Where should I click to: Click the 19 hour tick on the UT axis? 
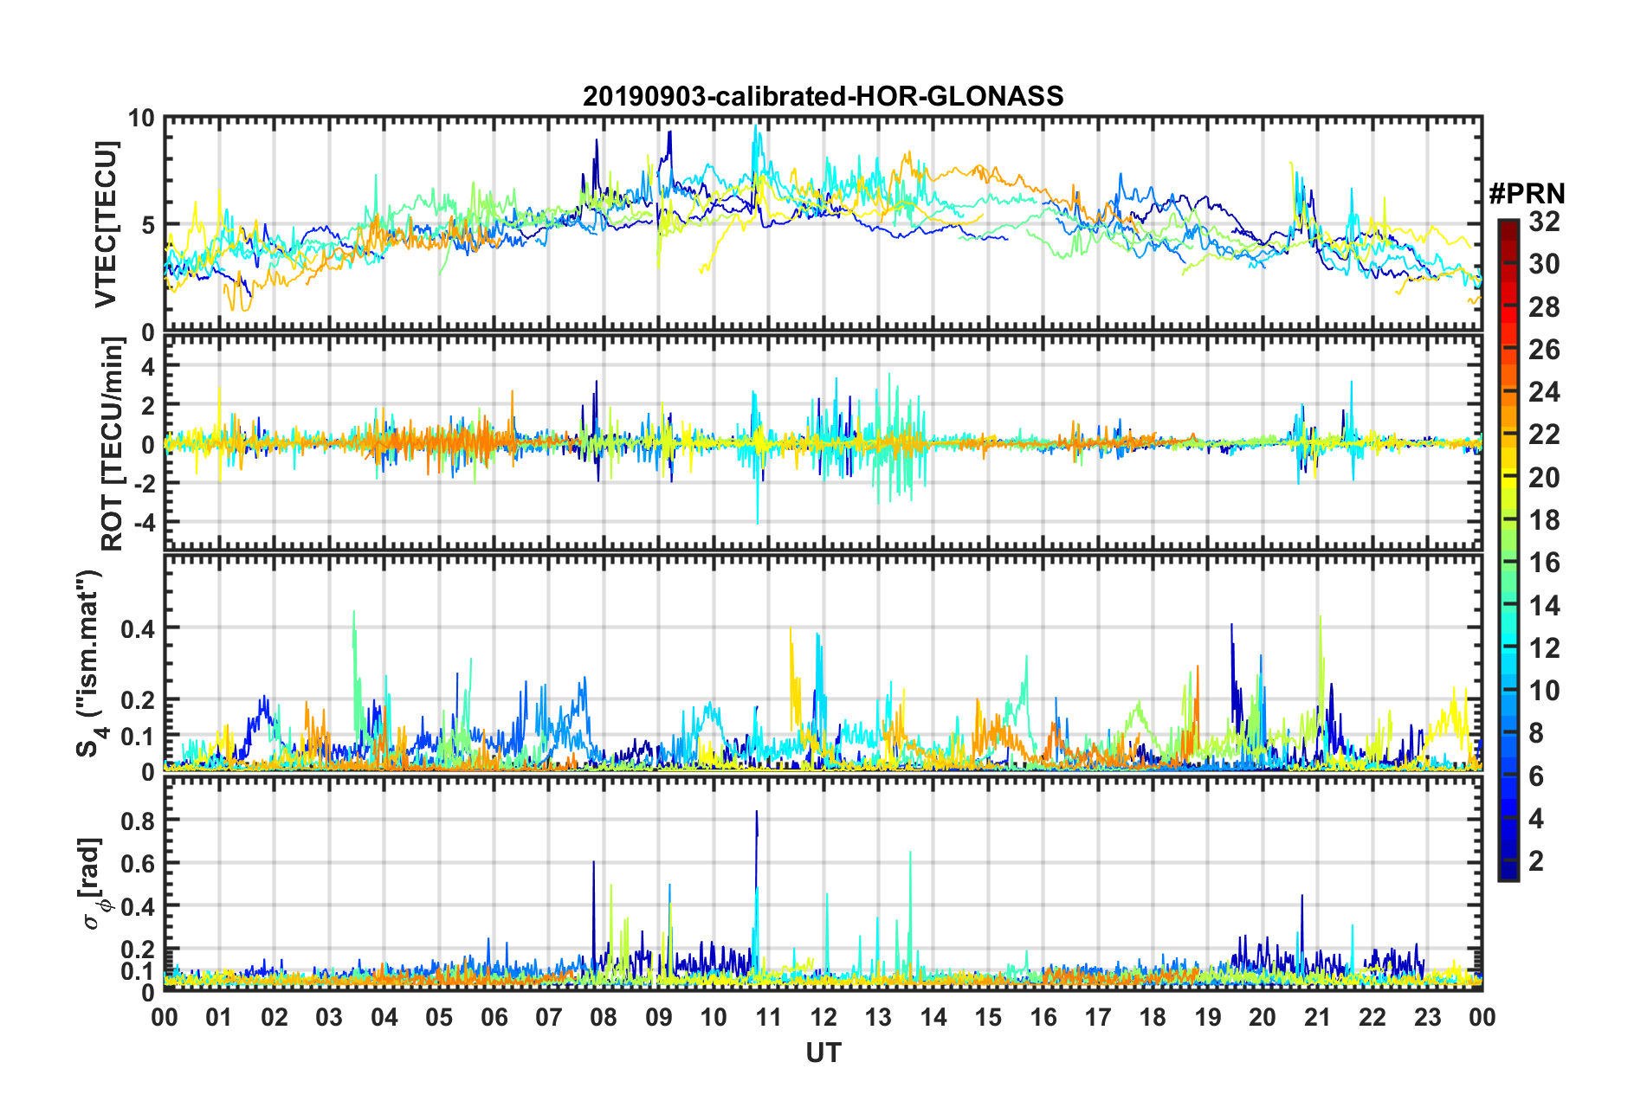pos(1208,1016)
